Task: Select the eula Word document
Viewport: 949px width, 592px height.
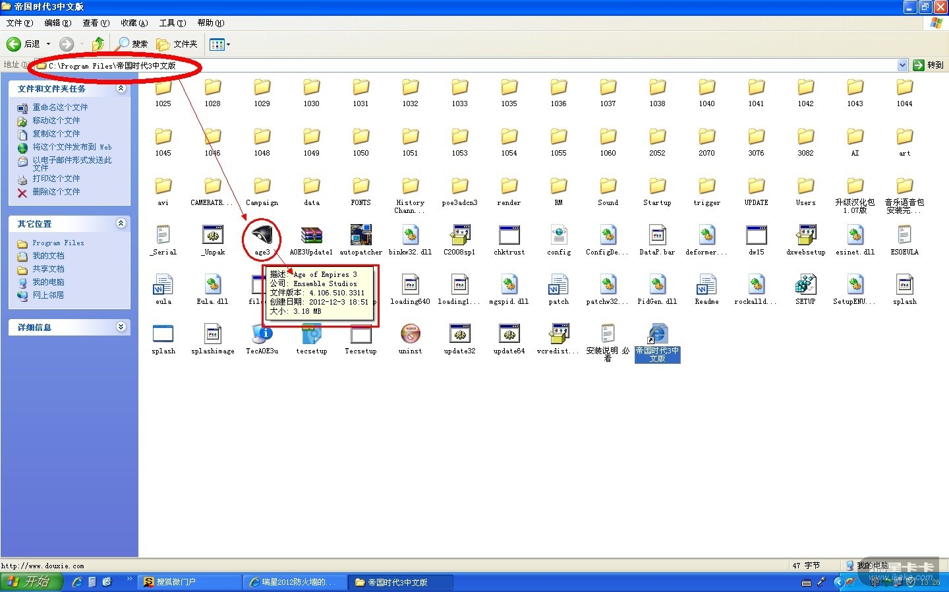Action: pos(163,285)
